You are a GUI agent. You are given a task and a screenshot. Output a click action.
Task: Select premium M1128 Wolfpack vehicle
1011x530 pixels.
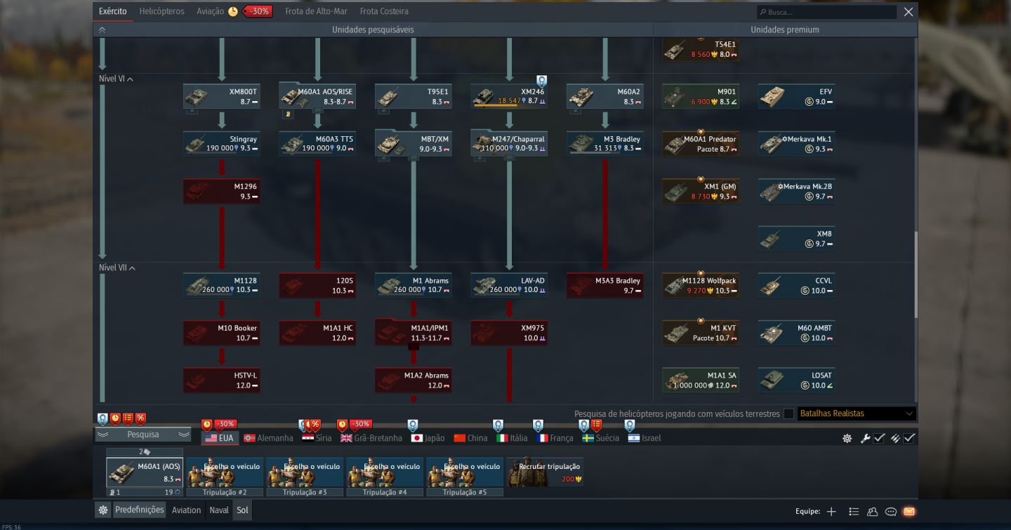tap(701, 285)
